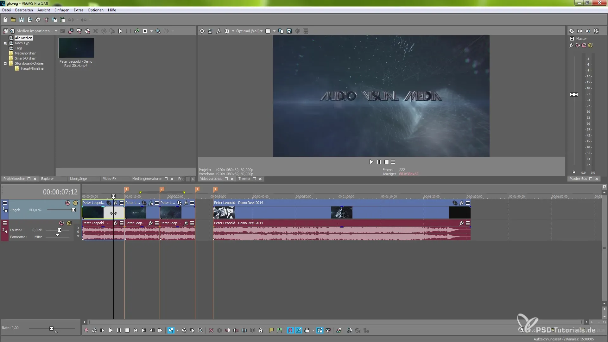
Task: Open a project with the folder icon
Action: click(x=13, y=20)
